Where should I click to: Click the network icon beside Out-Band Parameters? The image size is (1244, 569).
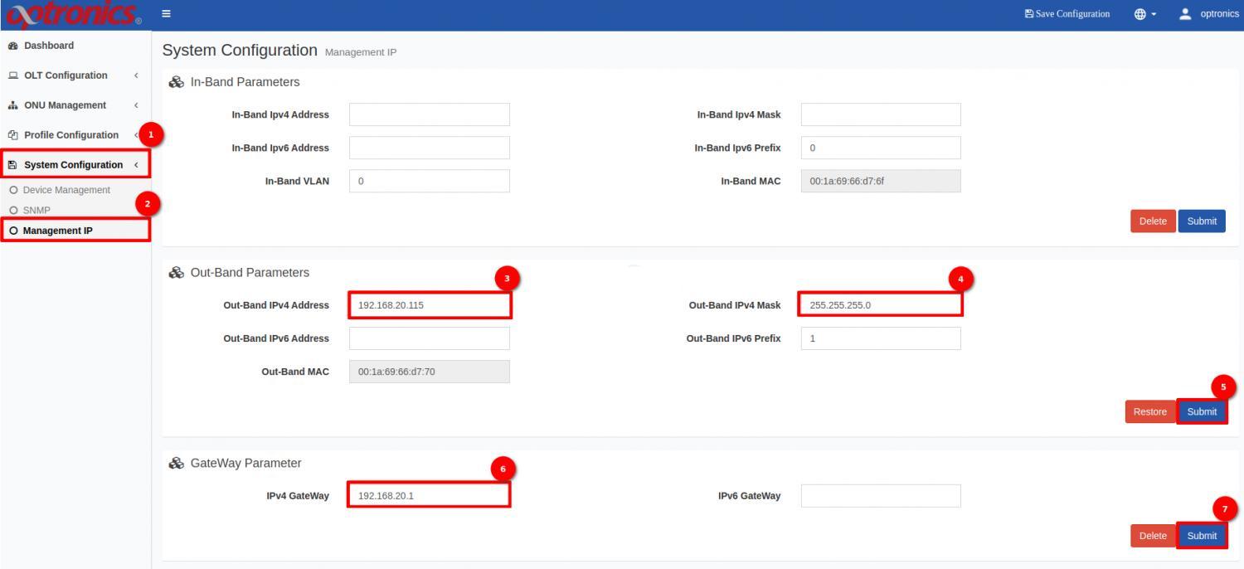pos(175,272)
